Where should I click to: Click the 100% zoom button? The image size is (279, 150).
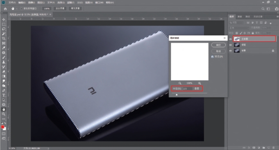(x=47, y=9)
